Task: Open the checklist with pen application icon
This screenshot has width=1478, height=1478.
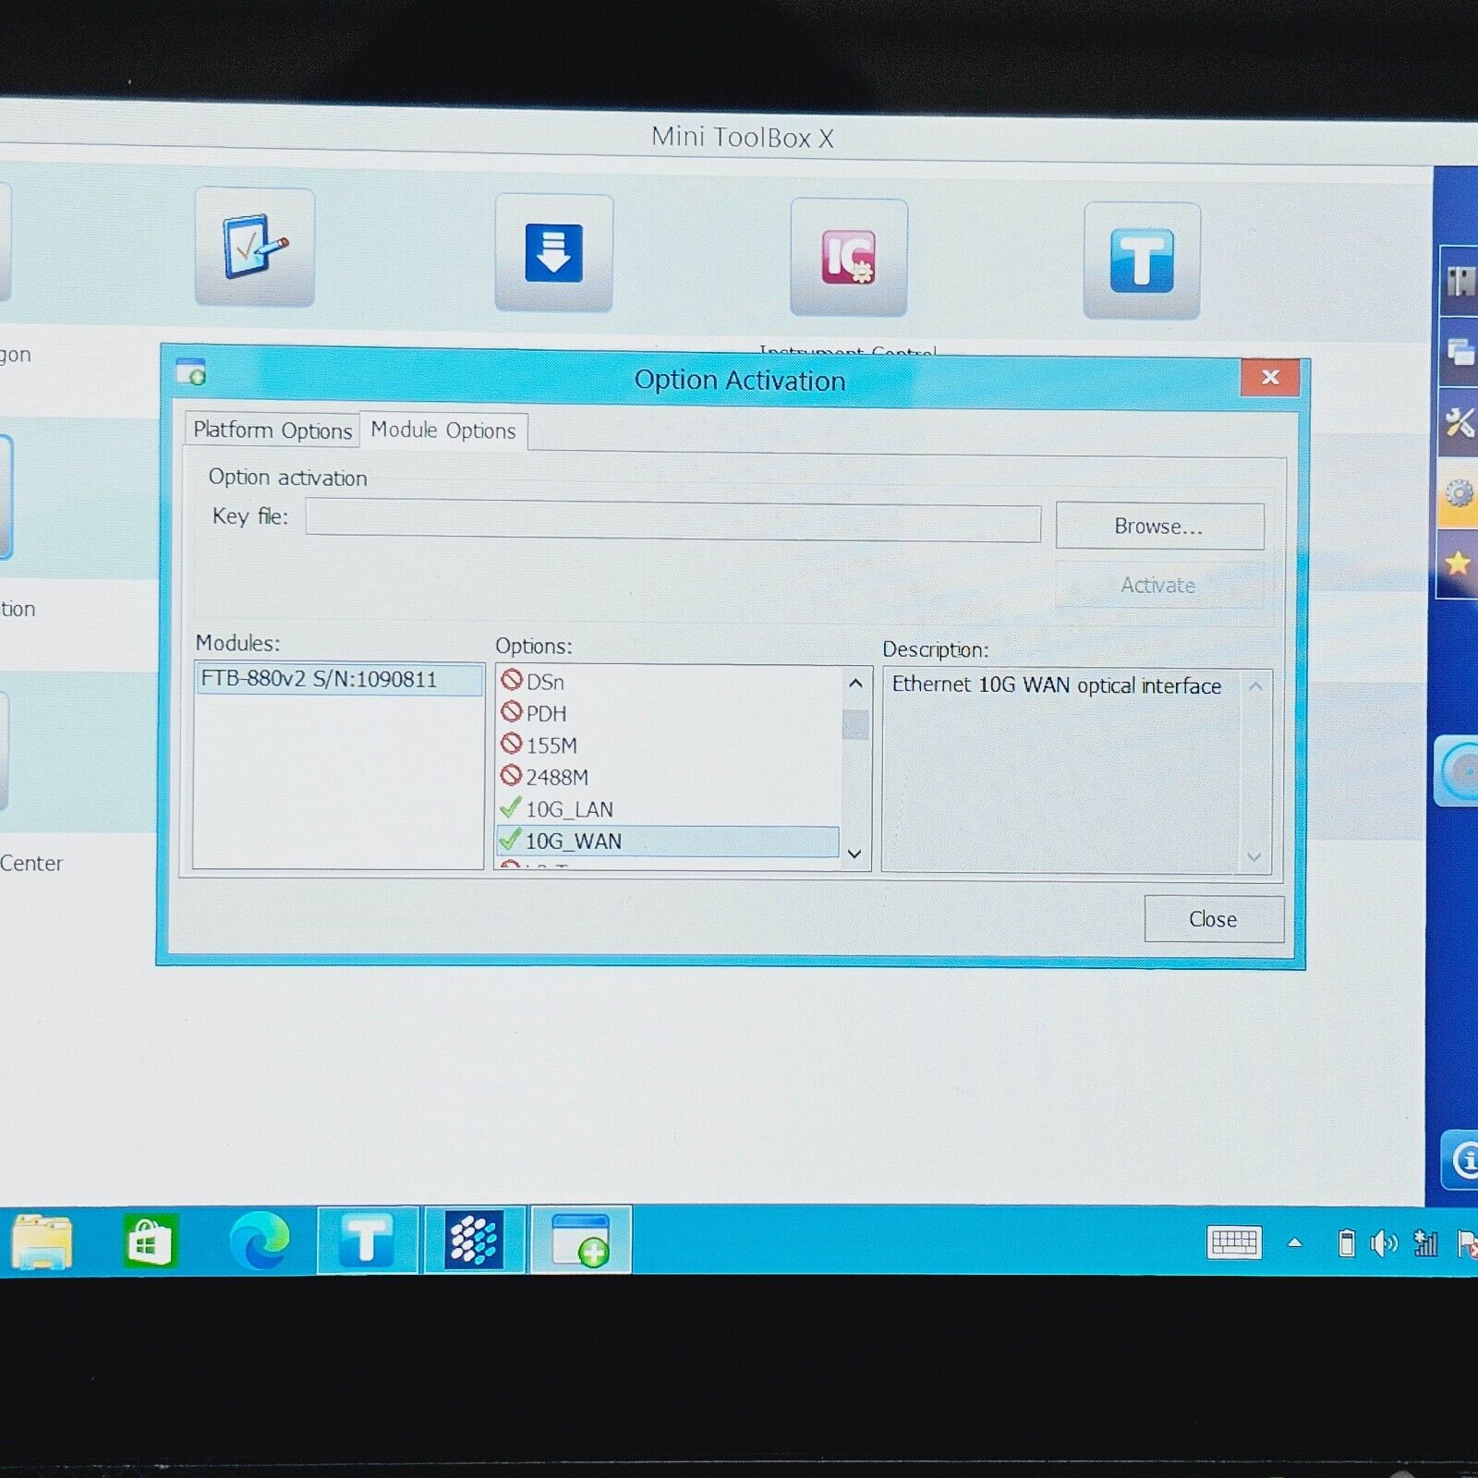Action: (255, 248)
